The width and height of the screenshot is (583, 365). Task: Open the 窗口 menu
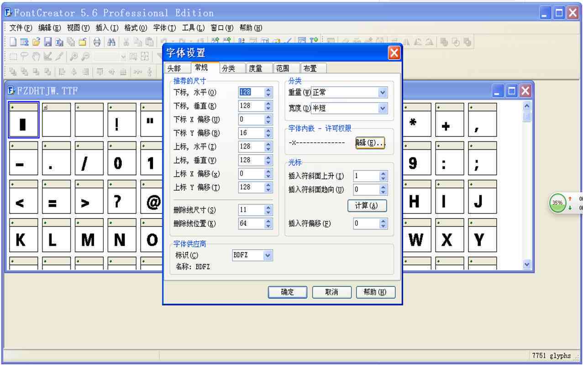tap(222, 28)
